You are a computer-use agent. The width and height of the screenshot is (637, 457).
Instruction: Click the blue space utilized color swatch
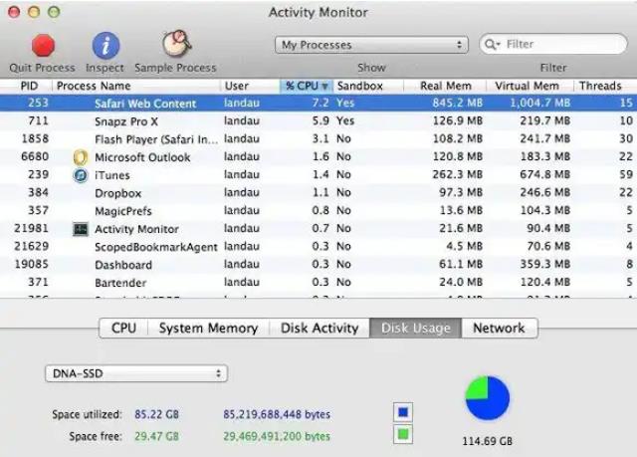click(403, 412)
